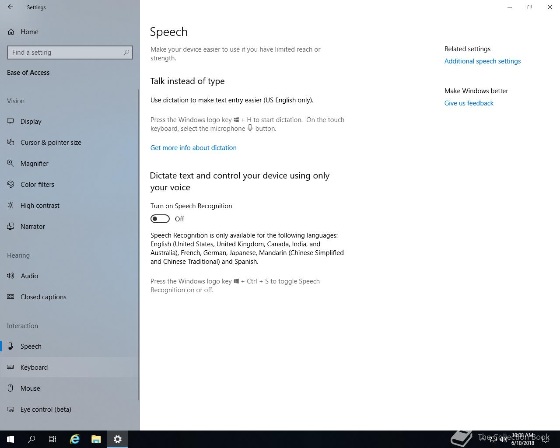Open the network status tray icon
Screen dimensions: 560x448
coord(493,439)
